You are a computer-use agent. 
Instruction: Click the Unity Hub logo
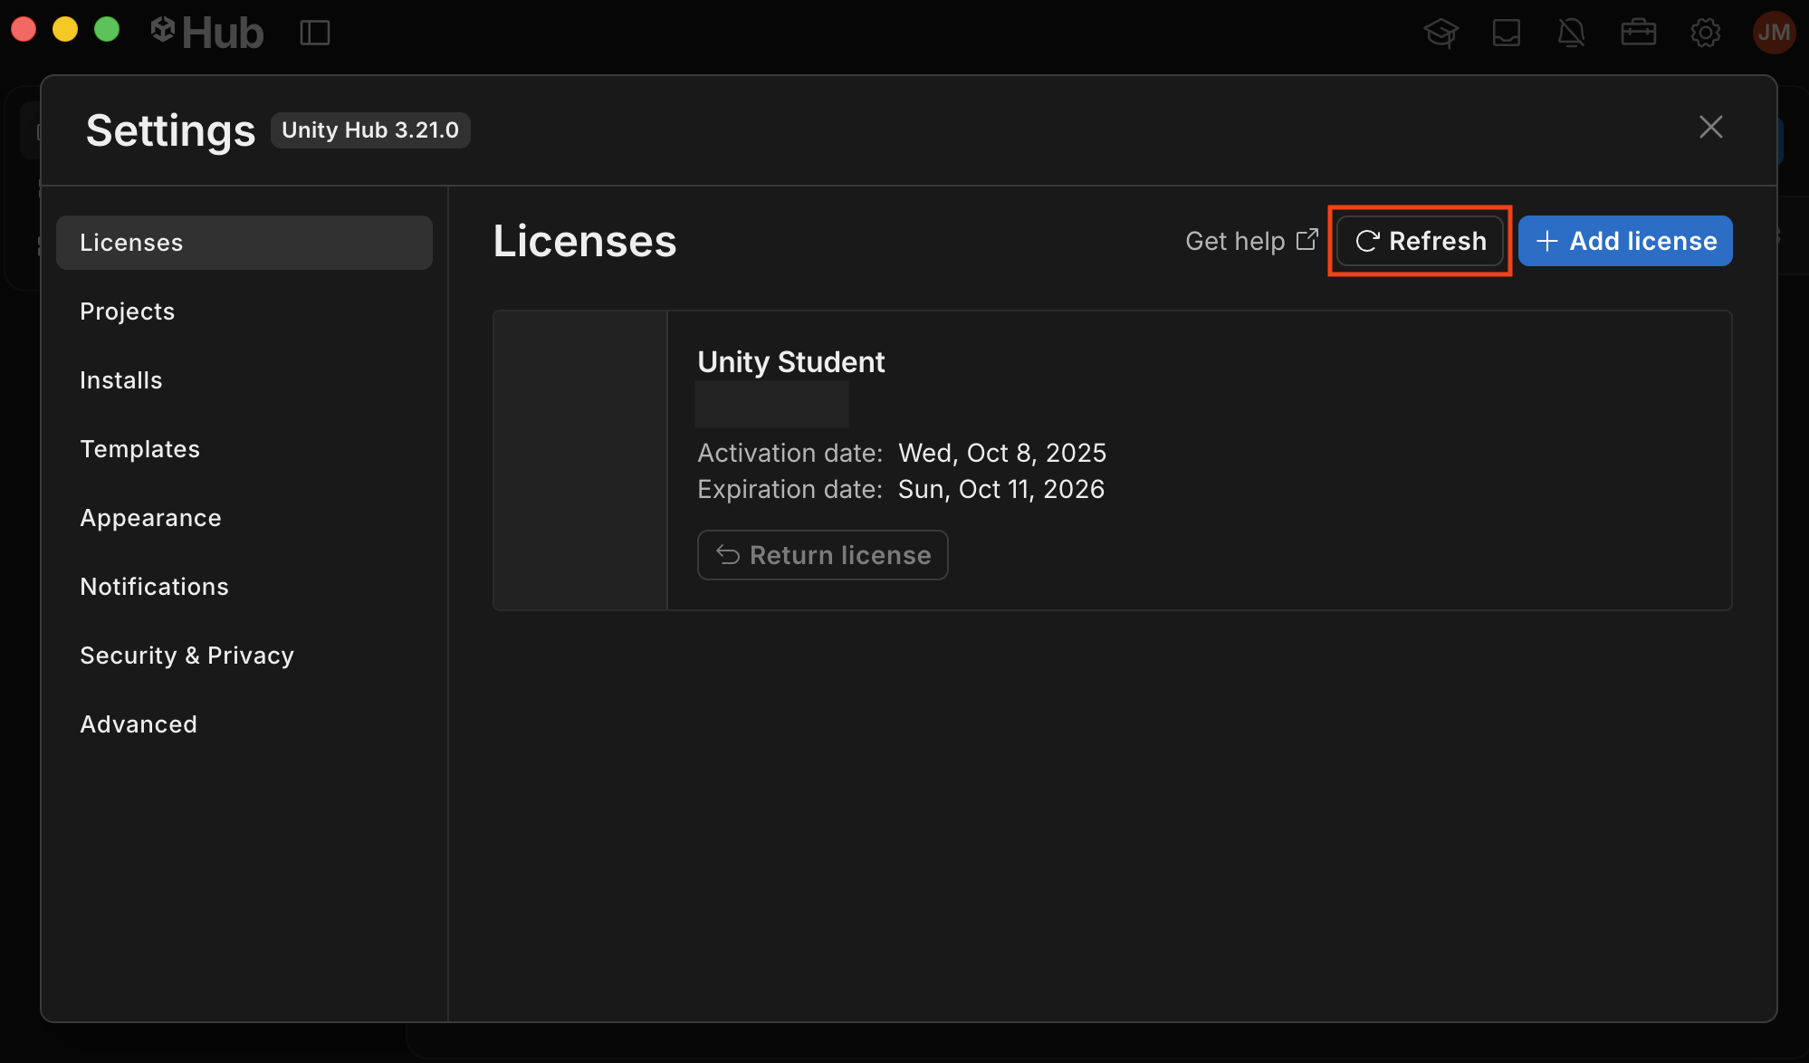point(207,33)
